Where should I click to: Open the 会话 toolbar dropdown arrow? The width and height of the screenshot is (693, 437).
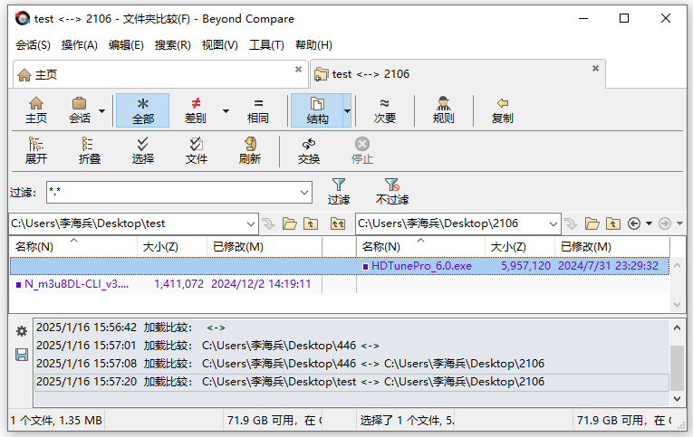click(x=101, y=111)
